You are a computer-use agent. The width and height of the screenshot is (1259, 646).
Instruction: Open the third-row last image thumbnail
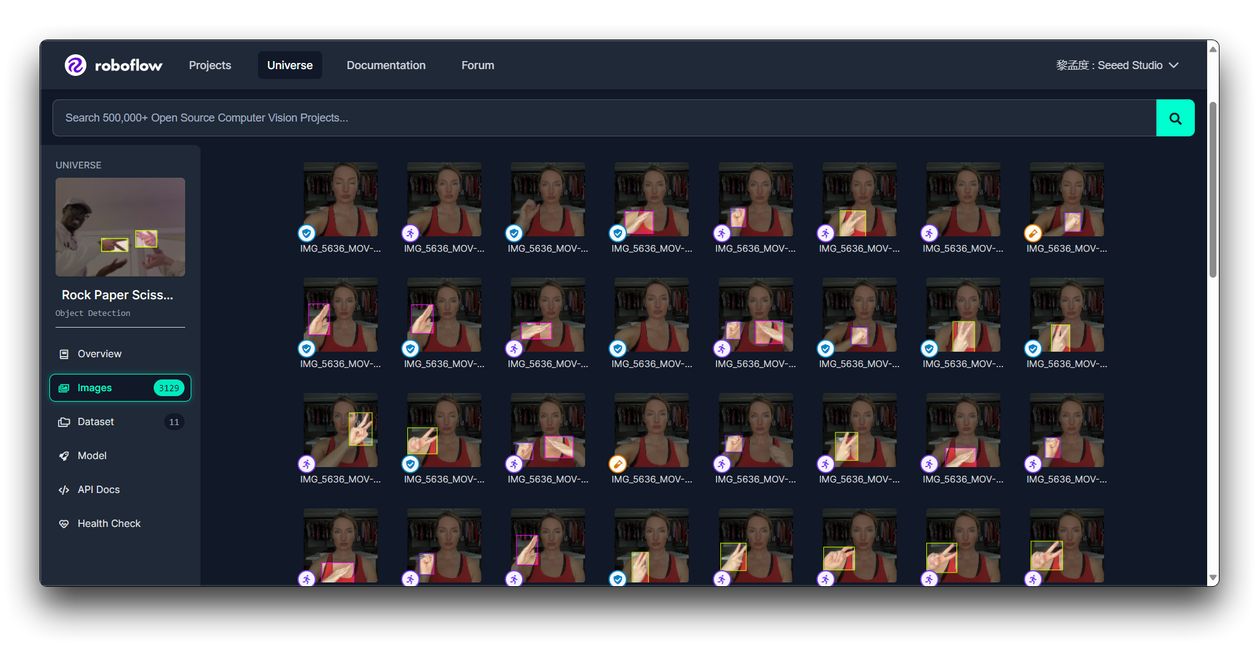click(x=1067, y=430)
